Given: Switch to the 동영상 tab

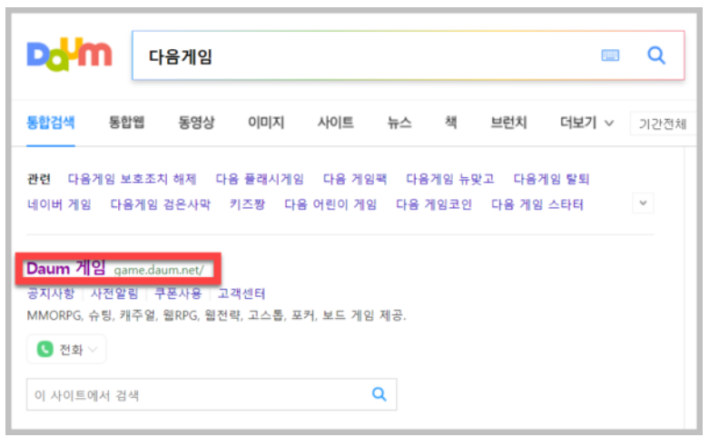Looking at the screenshot, I should 196,123.
